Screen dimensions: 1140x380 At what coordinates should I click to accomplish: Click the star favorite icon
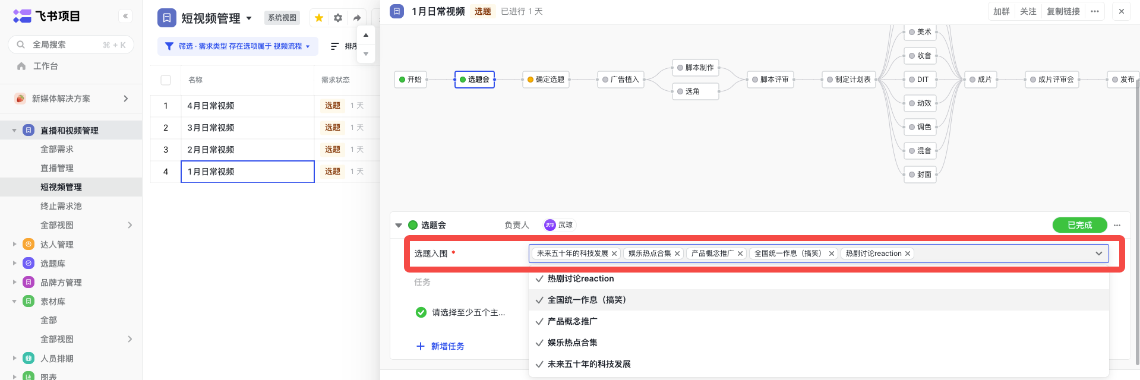coord(319,18)
